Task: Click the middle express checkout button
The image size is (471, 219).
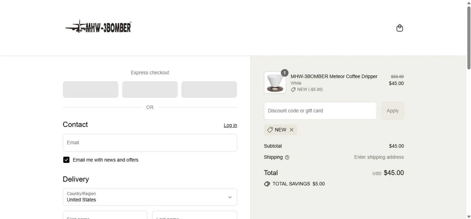Action: click(150, 89)
